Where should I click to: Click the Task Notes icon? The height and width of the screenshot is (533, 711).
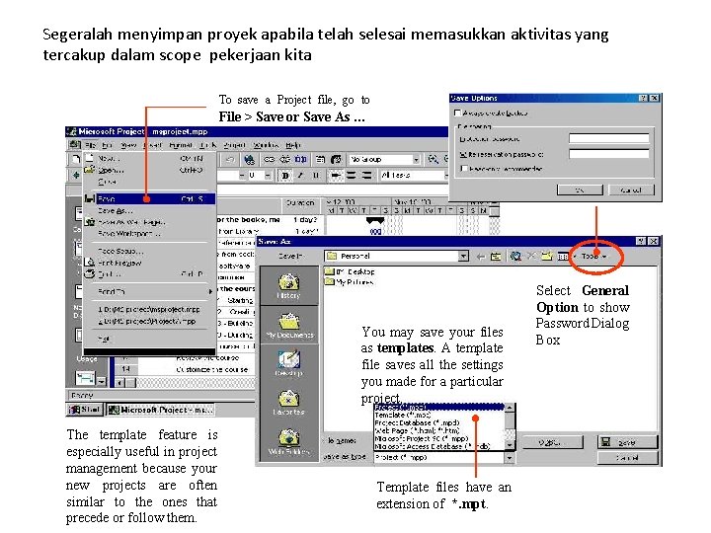tap(336, 159)
